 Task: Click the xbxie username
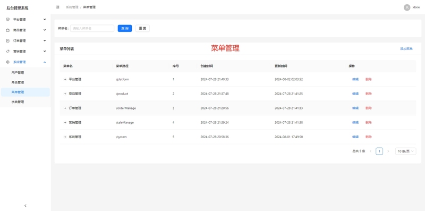point(416,7)
